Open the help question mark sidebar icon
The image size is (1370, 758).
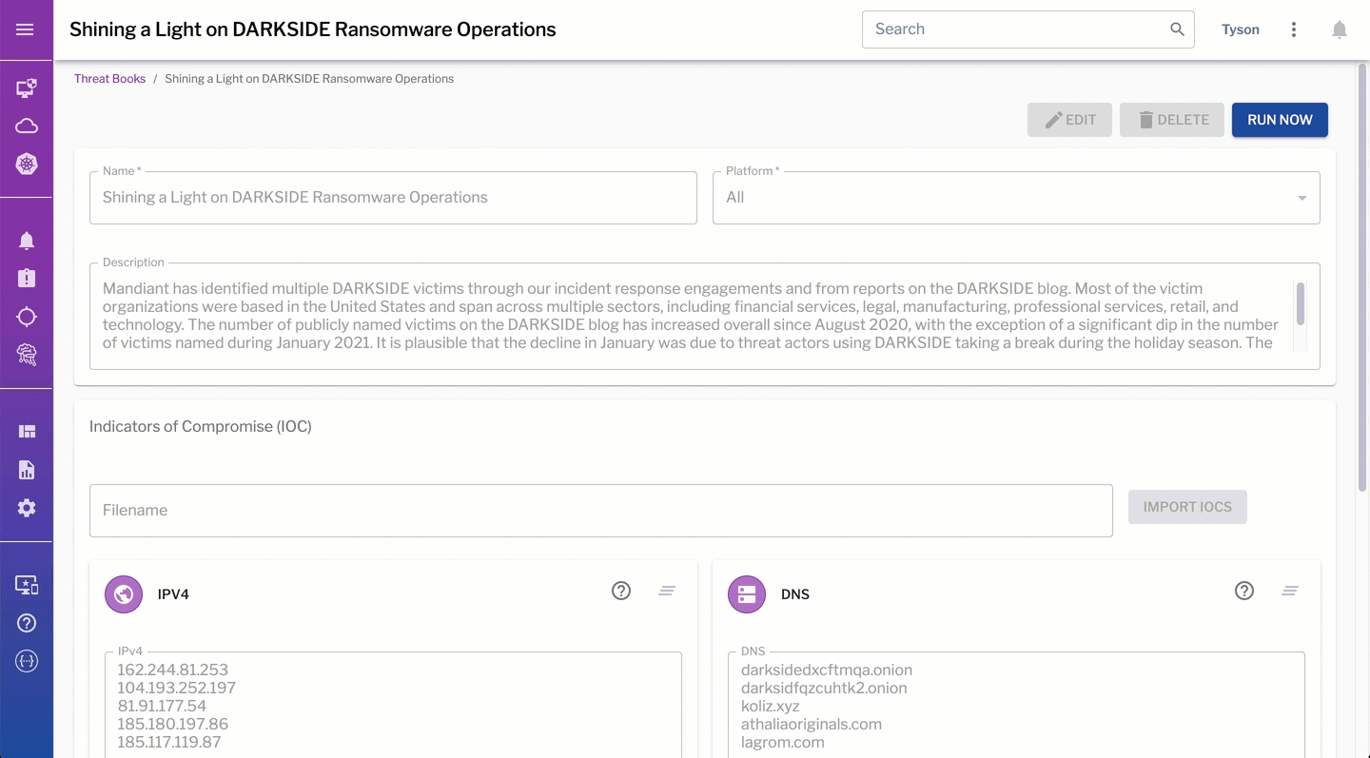coord(27,623)
